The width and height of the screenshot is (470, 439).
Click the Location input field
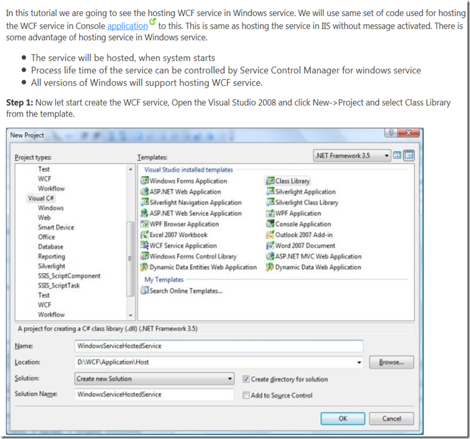219,363
